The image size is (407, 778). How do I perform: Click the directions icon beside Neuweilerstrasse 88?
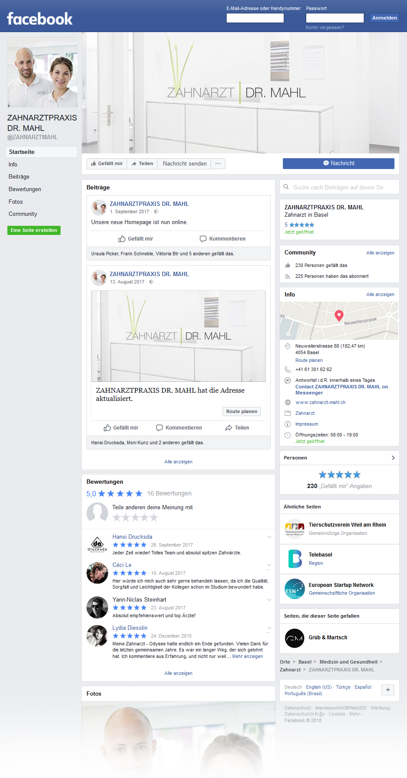288,346
